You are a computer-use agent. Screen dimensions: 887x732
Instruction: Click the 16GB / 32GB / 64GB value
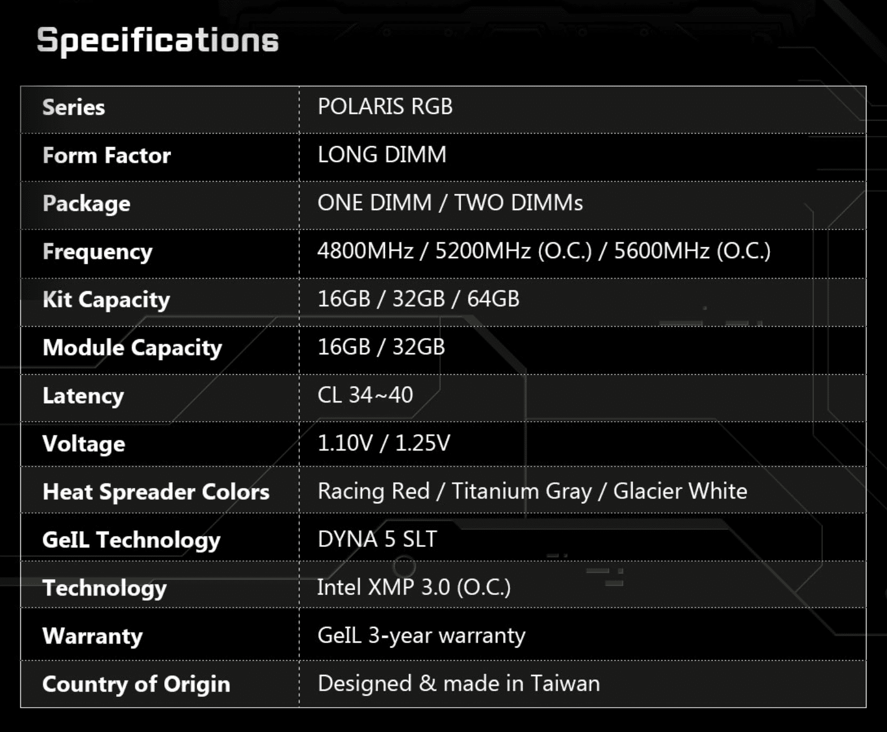click(418, 299)
